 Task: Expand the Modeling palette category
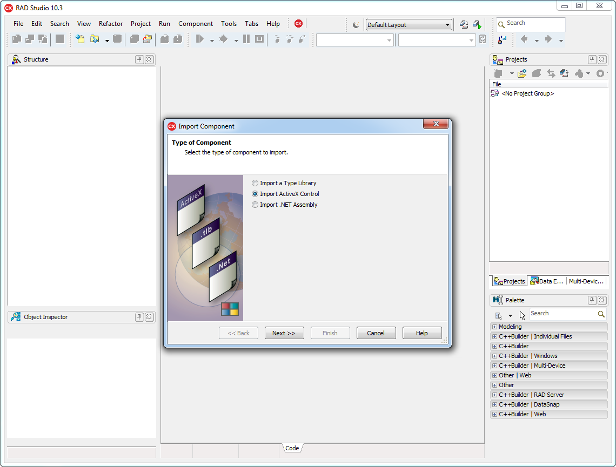click(494, 327)
